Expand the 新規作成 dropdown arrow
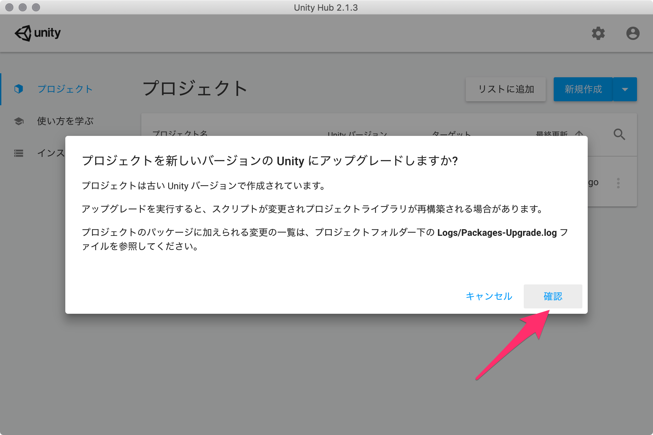653x435 pixels. [x=625, y=89]
